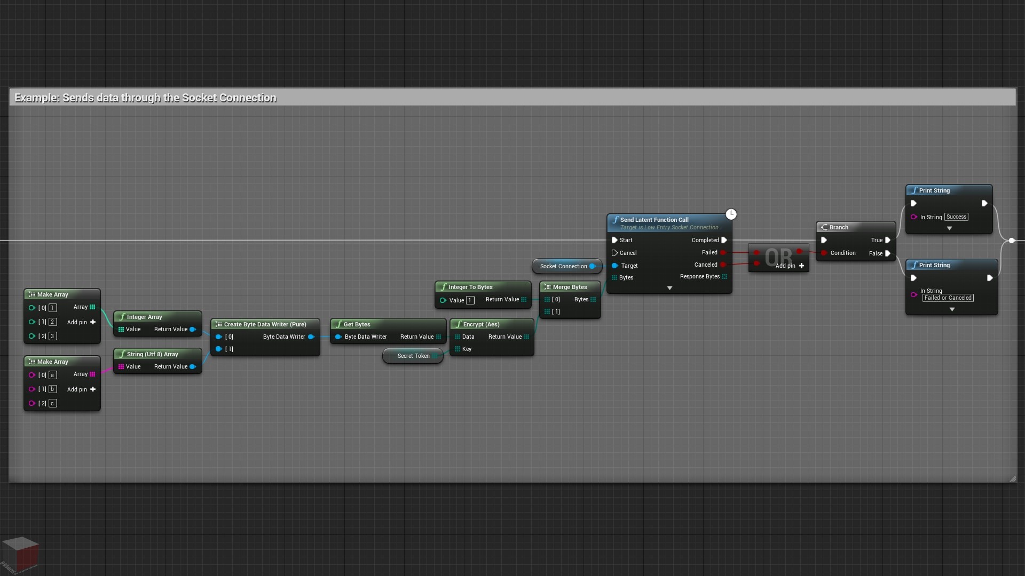Click the Response Bytes output pin
Image resolution: width=1025 pixels, height=576 pixels.
coord(724,276)
